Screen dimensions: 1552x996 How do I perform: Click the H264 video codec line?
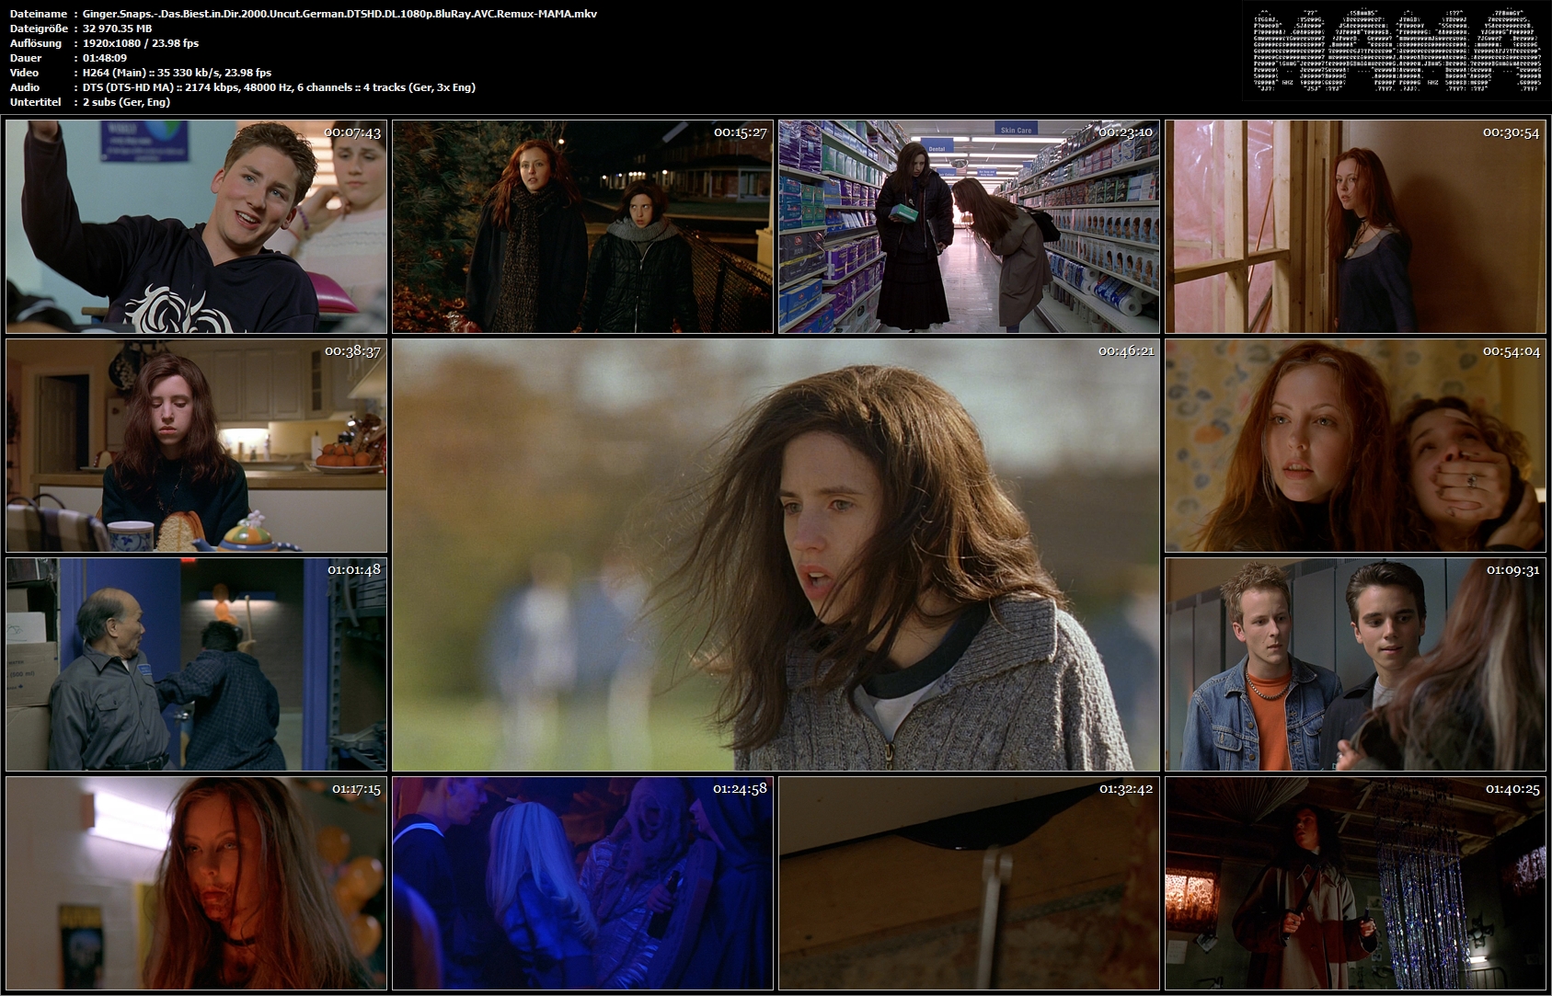tap(177, 73)
